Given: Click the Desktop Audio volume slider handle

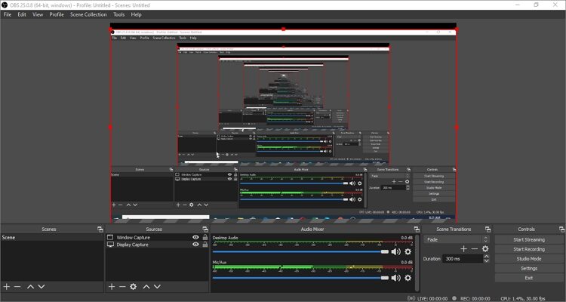Looking at the screenshot, I should click(x=385, y=251).
